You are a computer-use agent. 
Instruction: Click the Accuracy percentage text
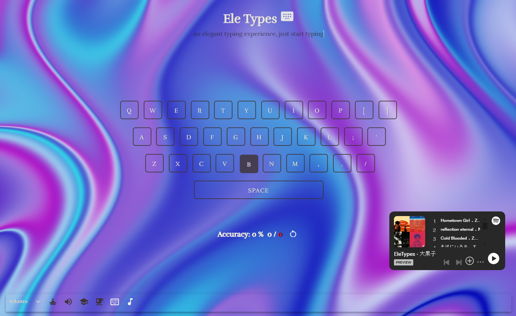(x=240, y=234)
